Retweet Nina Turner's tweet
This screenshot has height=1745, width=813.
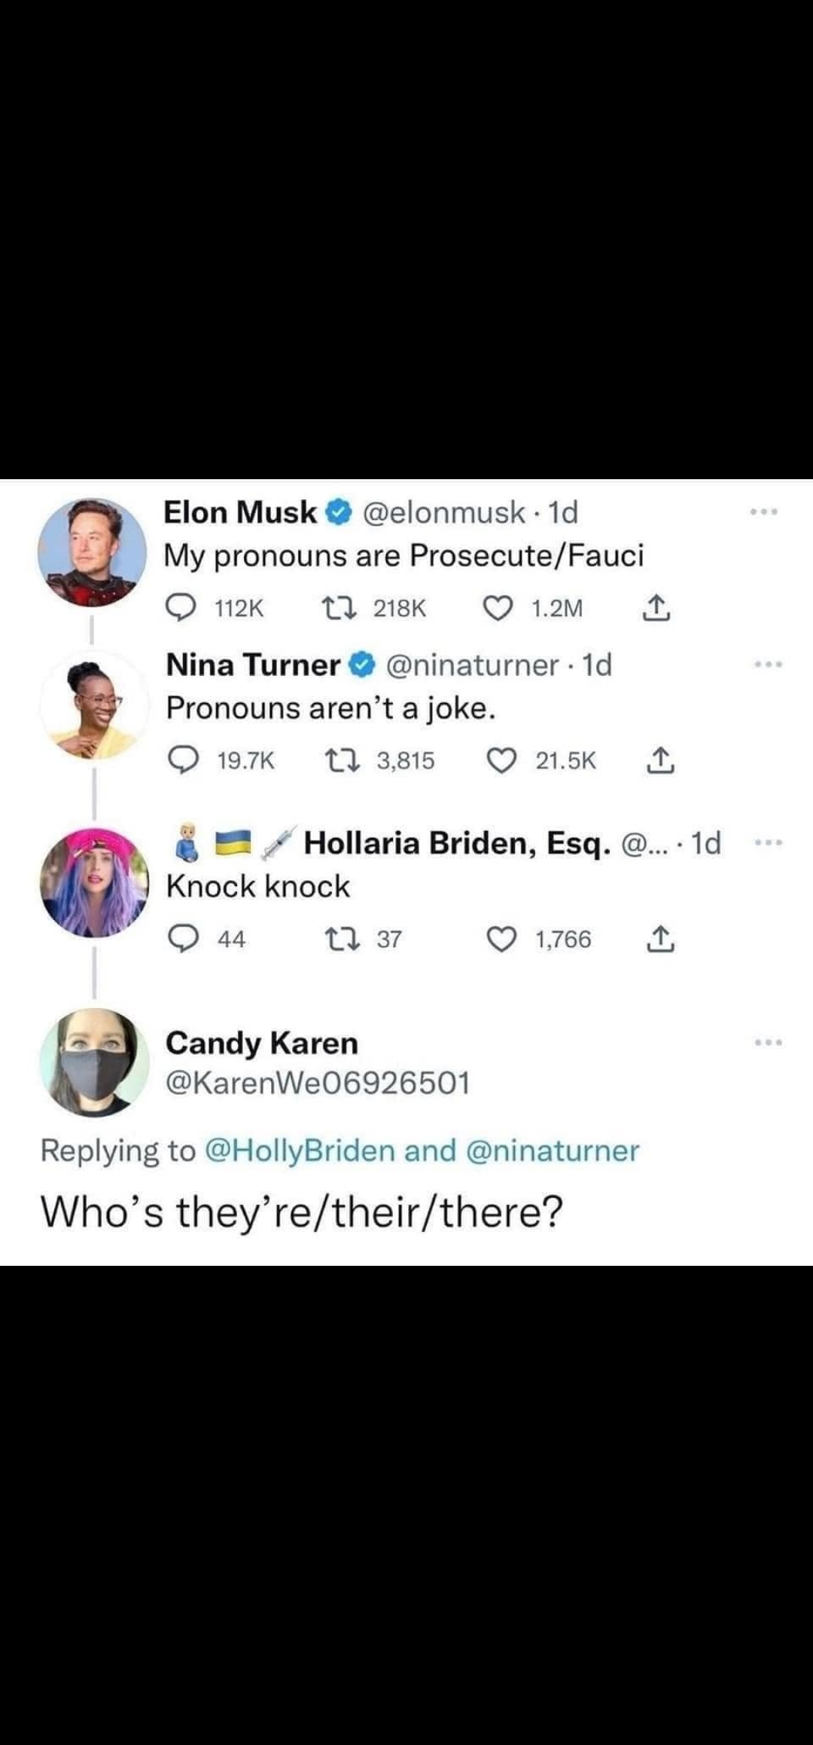tap(336, 761)
